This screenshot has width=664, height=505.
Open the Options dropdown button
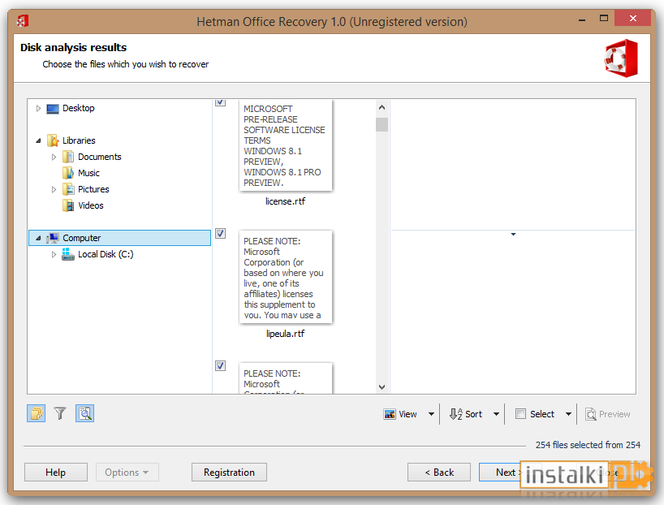pos(127,472)
